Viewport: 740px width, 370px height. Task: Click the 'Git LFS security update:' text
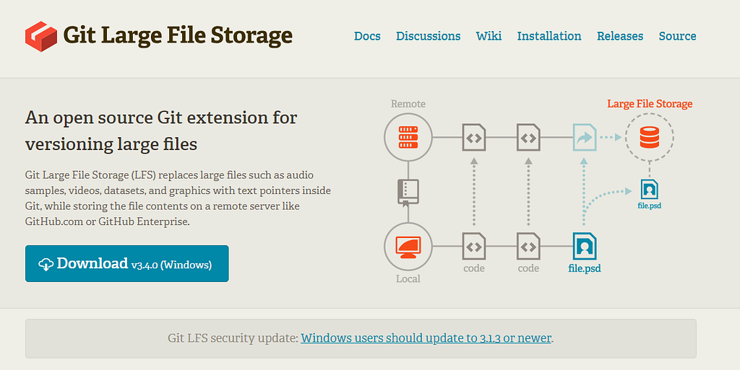coord(233,338)
